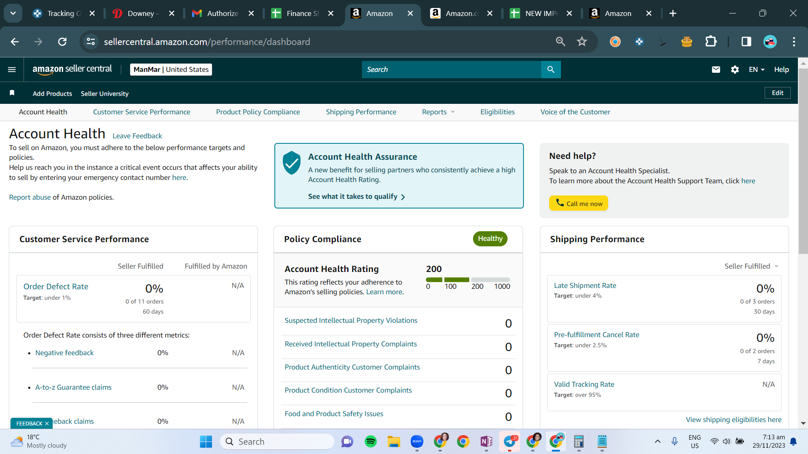Click the Help link in header
Viewport: 808px width, 454px height.
pyautogui.click(x=781, y=69)
